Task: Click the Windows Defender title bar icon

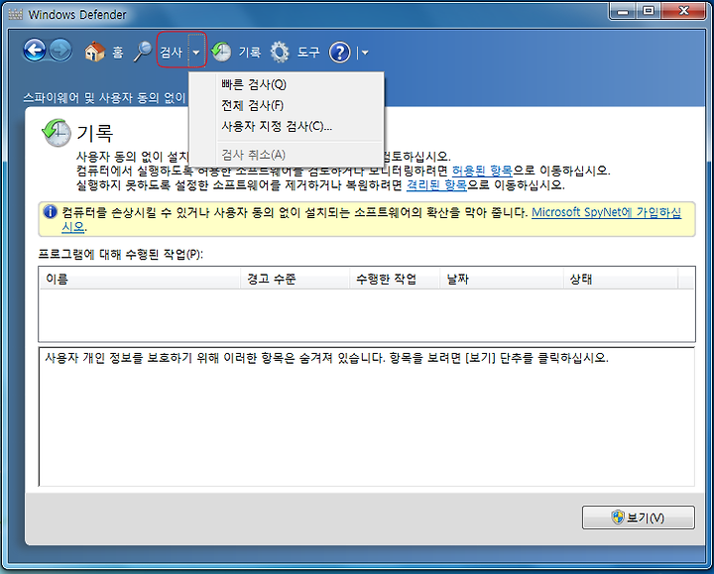Action: click(x=16, y=14)
